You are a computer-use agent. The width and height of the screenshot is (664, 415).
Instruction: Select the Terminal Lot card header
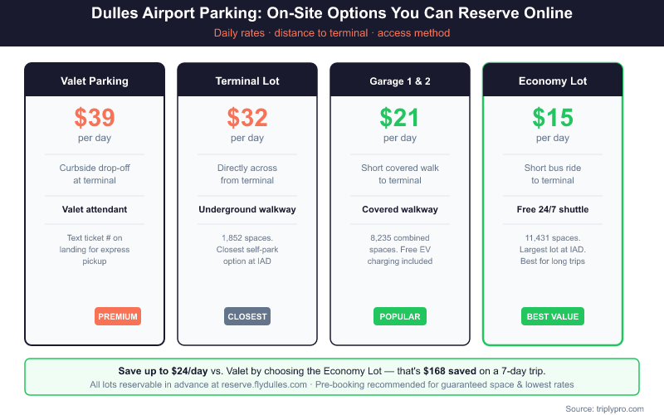tap(247, 81)
